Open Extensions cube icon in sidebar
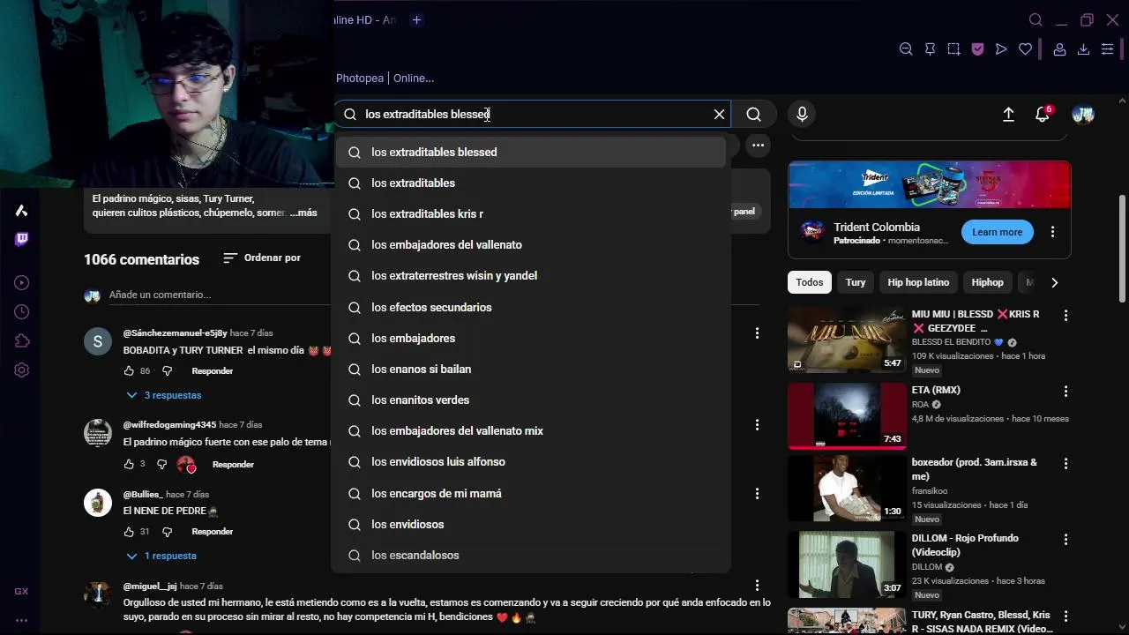Screen dimensions: 1129x635 tap(21, 341)
